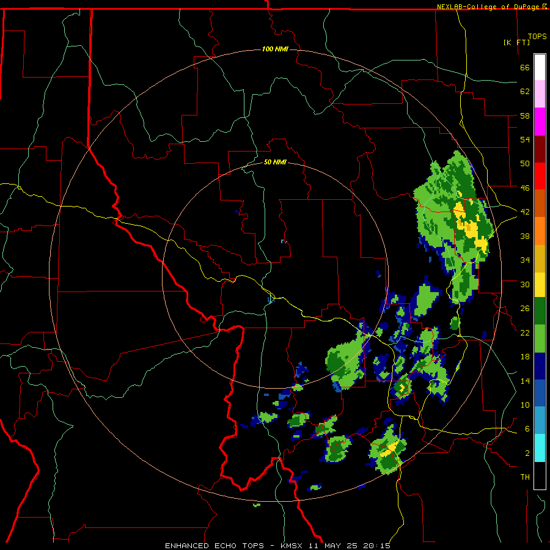Image resolution: width=550 pixels, height=550 pixels.
Task: Click the 30 legend value
Action: pos(525,284)
